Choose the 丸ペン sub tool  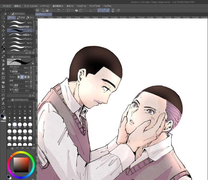[x=20, y=43]
